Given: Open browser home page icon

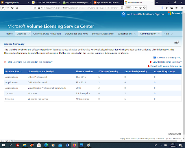Looking at the screenshot, I should pos(17,8).
